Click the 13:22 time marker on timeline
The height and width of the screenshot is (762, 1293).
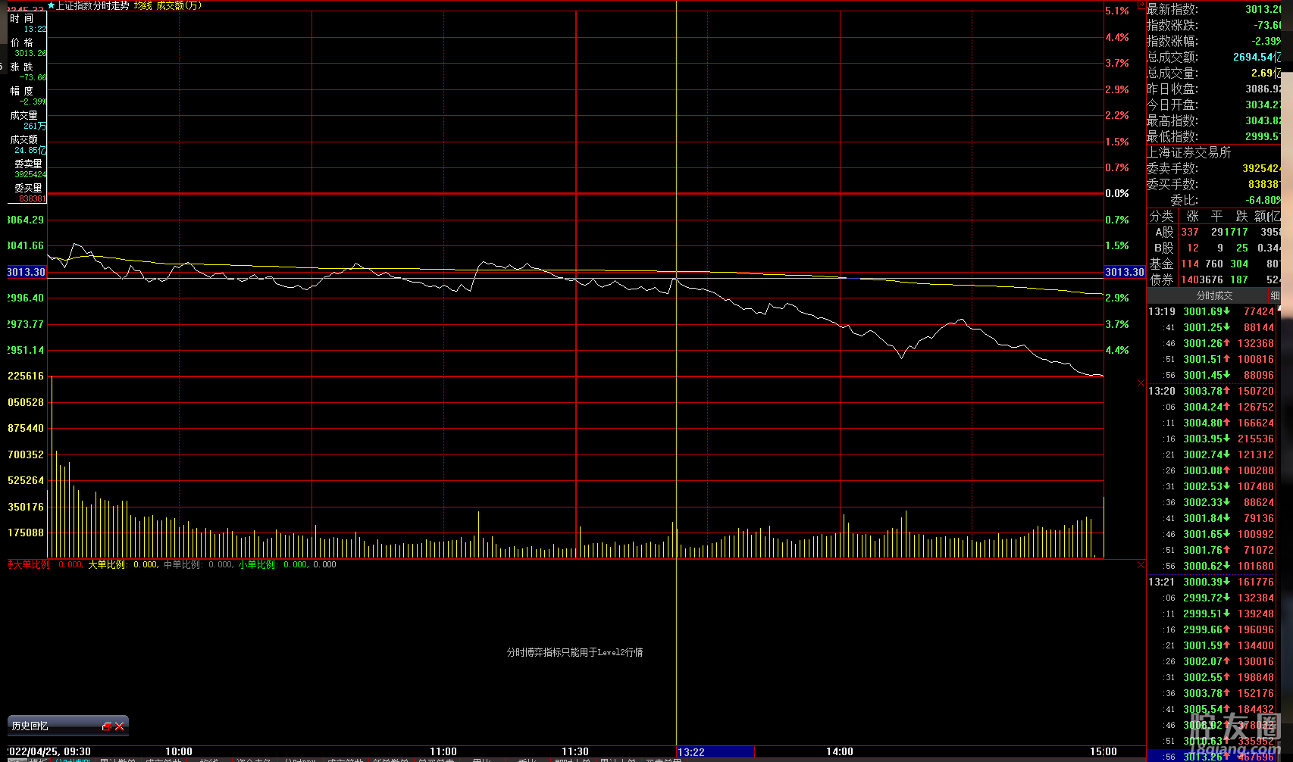[691, 752]
